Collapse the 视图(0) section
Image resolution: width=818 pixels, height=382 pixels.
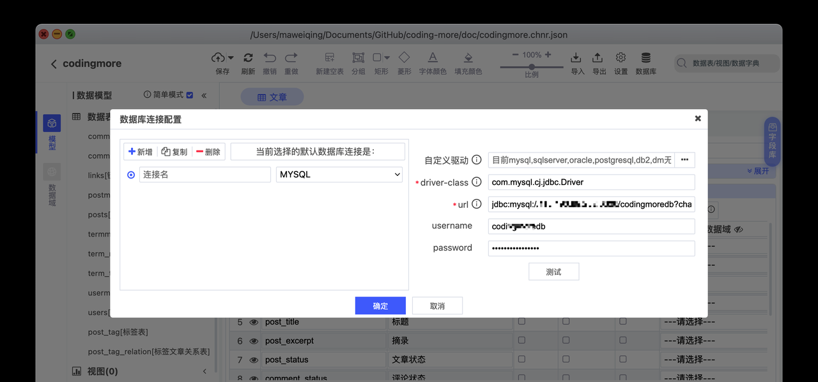coord(204,371)
